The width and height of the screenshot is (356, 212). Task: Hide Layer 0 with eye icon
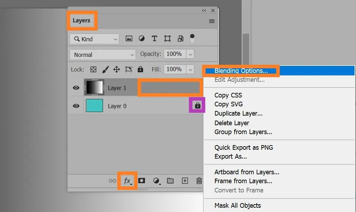point(76,106)
